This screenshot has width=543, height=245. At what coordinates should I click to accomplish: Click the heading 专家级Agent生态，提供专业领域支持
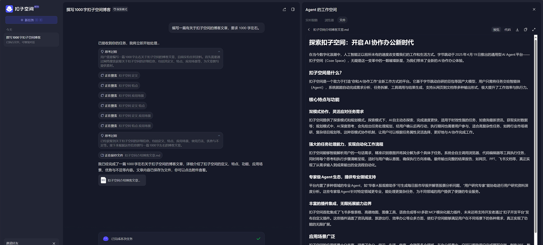point(342,177)
